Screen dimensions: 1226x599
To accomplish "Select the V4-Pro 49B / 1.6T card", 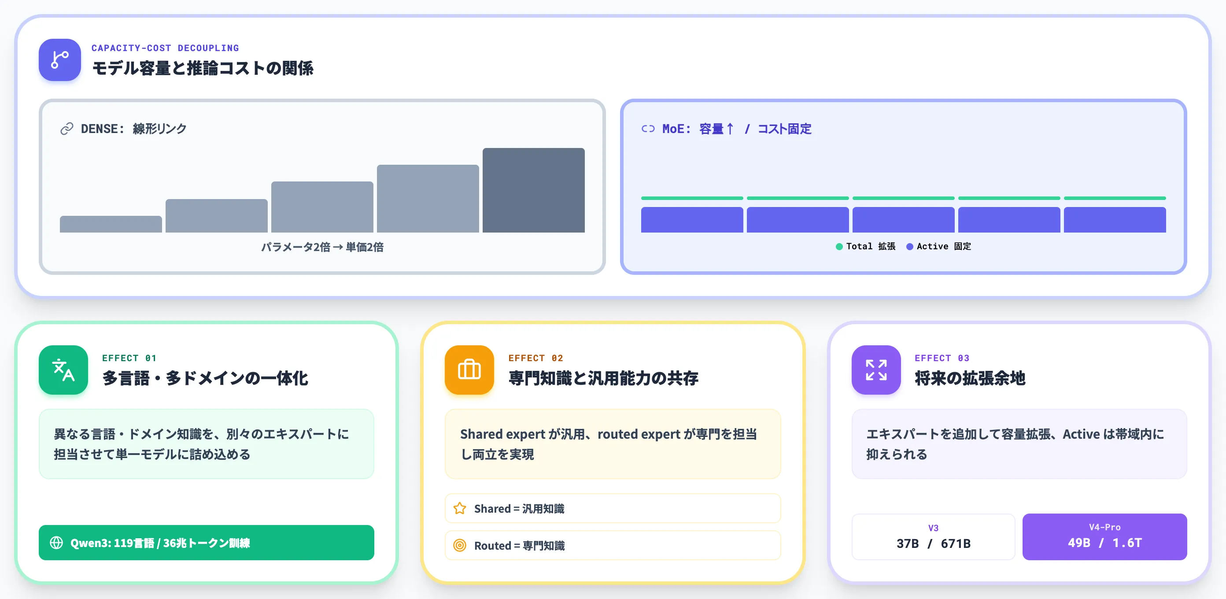I will [x=1104, y=536].
